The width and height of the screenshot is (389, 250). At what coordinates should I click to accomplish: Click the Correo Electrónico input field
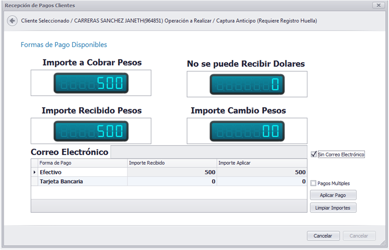pos(209,152)
